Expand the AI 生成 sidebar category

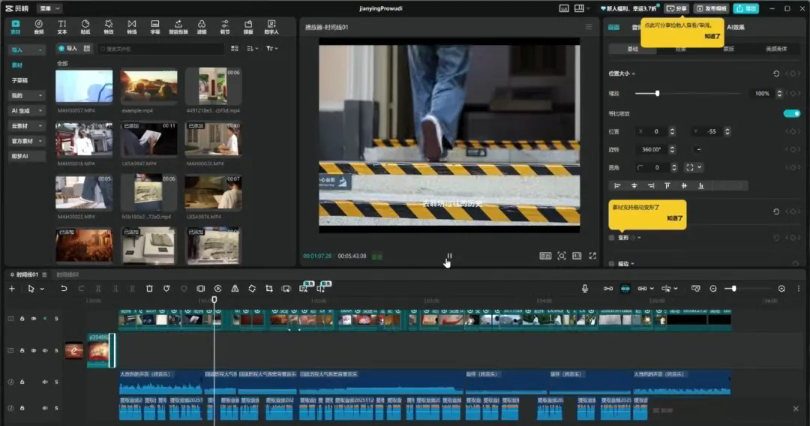click(26, 110)
